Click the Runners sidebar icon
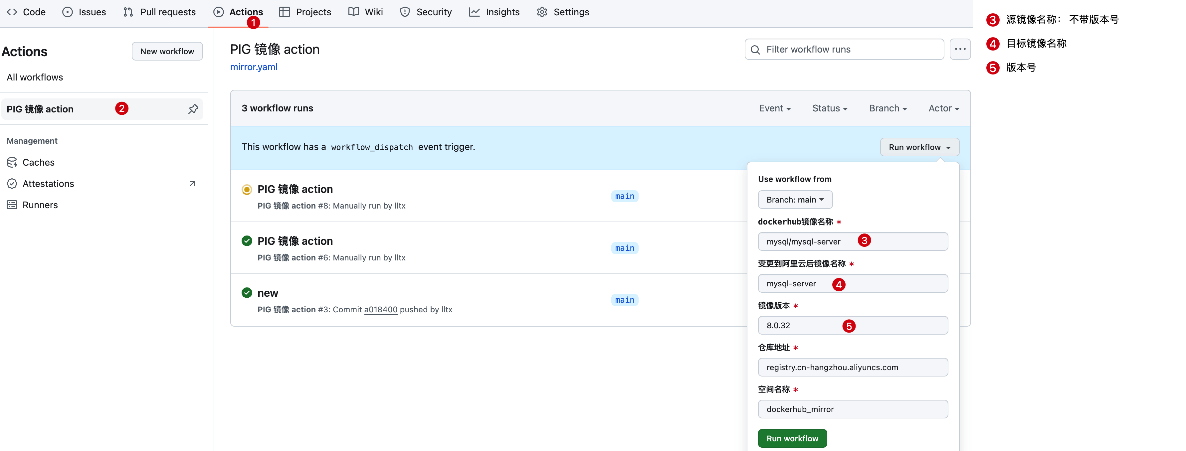Screen dimensions: 1186x451 pyautogui.click(x=12, y=205)
